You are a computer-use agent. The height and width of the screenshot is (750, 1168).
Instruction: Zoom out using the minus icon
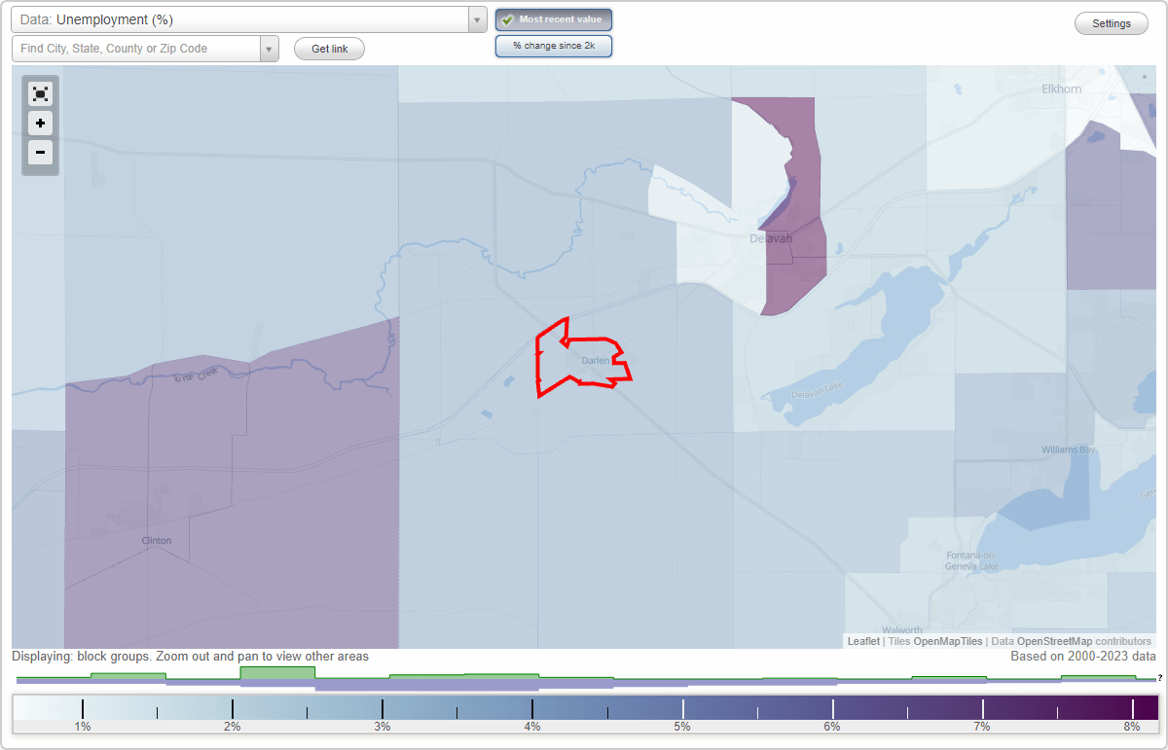(40, 153)
